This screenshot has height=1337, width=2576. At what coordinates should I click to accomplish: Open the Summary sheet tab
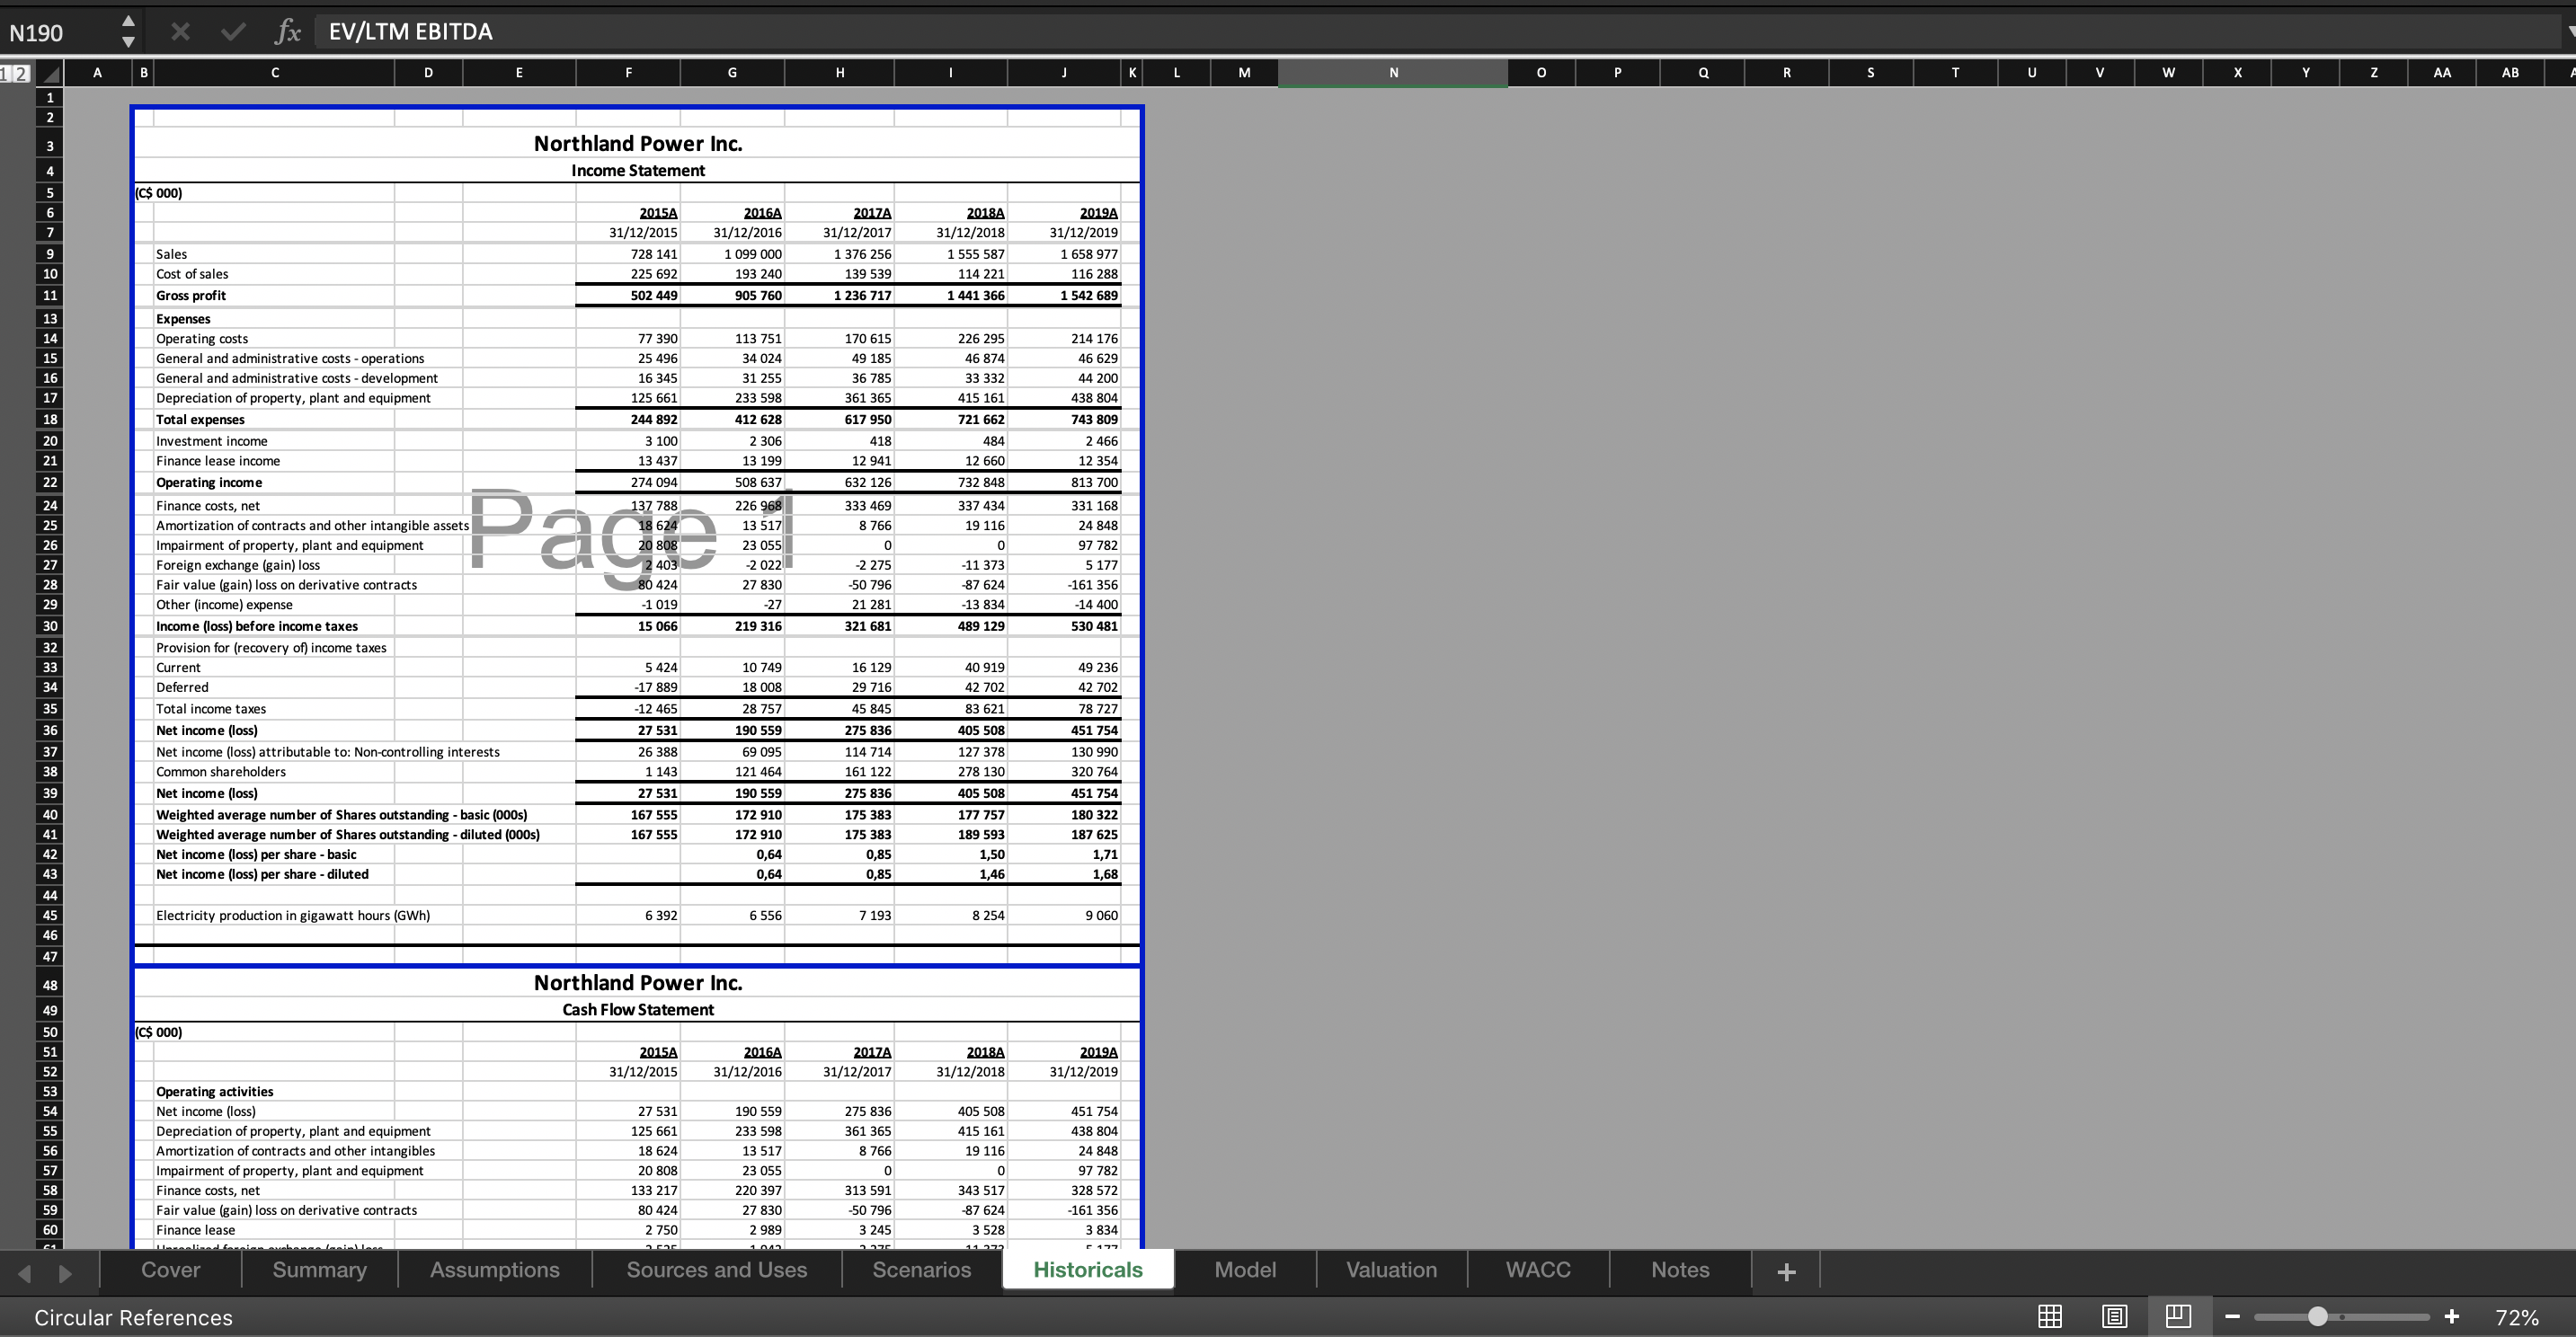tap(319, 1270)
